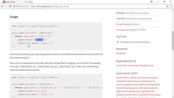Reload the gulp-concat page
This screenshot has width=174, height=98.
pyautogui.click(x=10, y=6)
